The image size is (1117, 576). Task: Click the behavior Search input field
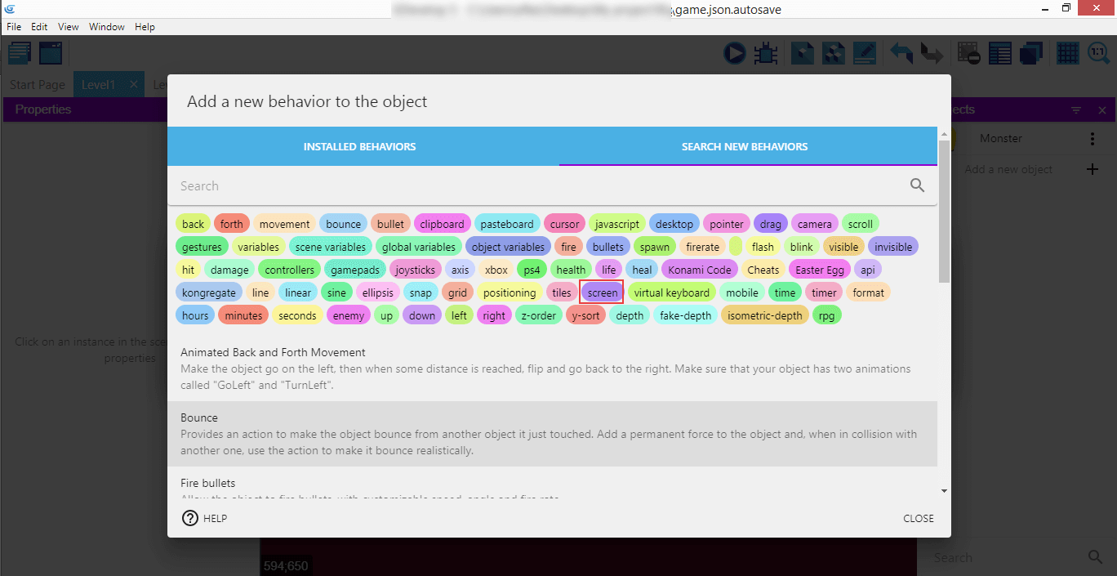click(539, 185)
